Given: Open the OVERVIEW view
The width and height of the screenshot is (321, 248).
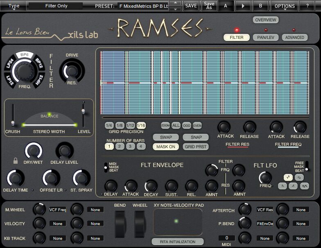Looking at the screenshot, I should point(265,20).
